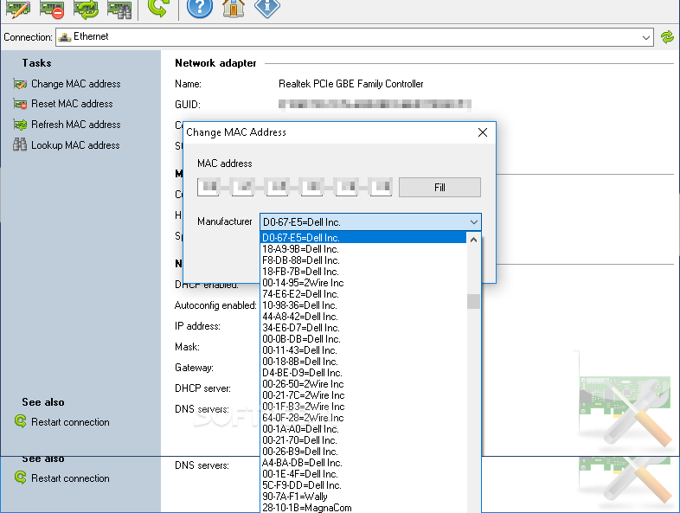
Task: Click the sixth MAC address octet field
Action: pos(382,187)
